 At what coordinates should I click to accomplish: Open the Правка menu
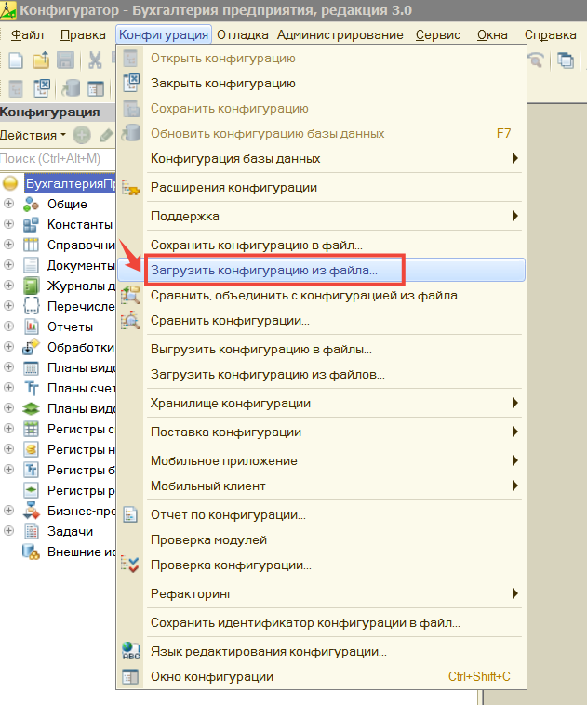83,34
